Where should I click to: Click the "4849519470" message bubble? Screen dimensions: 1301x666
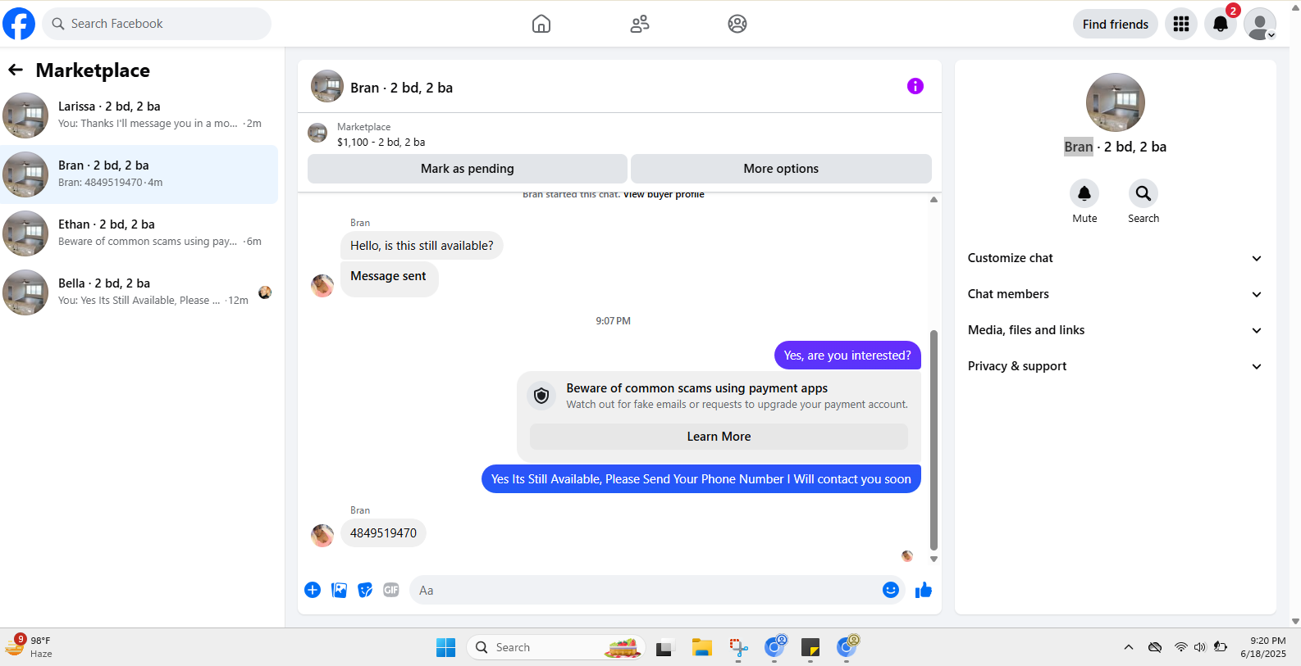pos(383,533)
